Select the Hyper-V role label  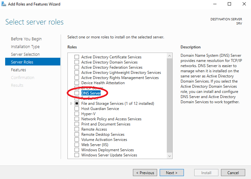(x=88, y=114)
